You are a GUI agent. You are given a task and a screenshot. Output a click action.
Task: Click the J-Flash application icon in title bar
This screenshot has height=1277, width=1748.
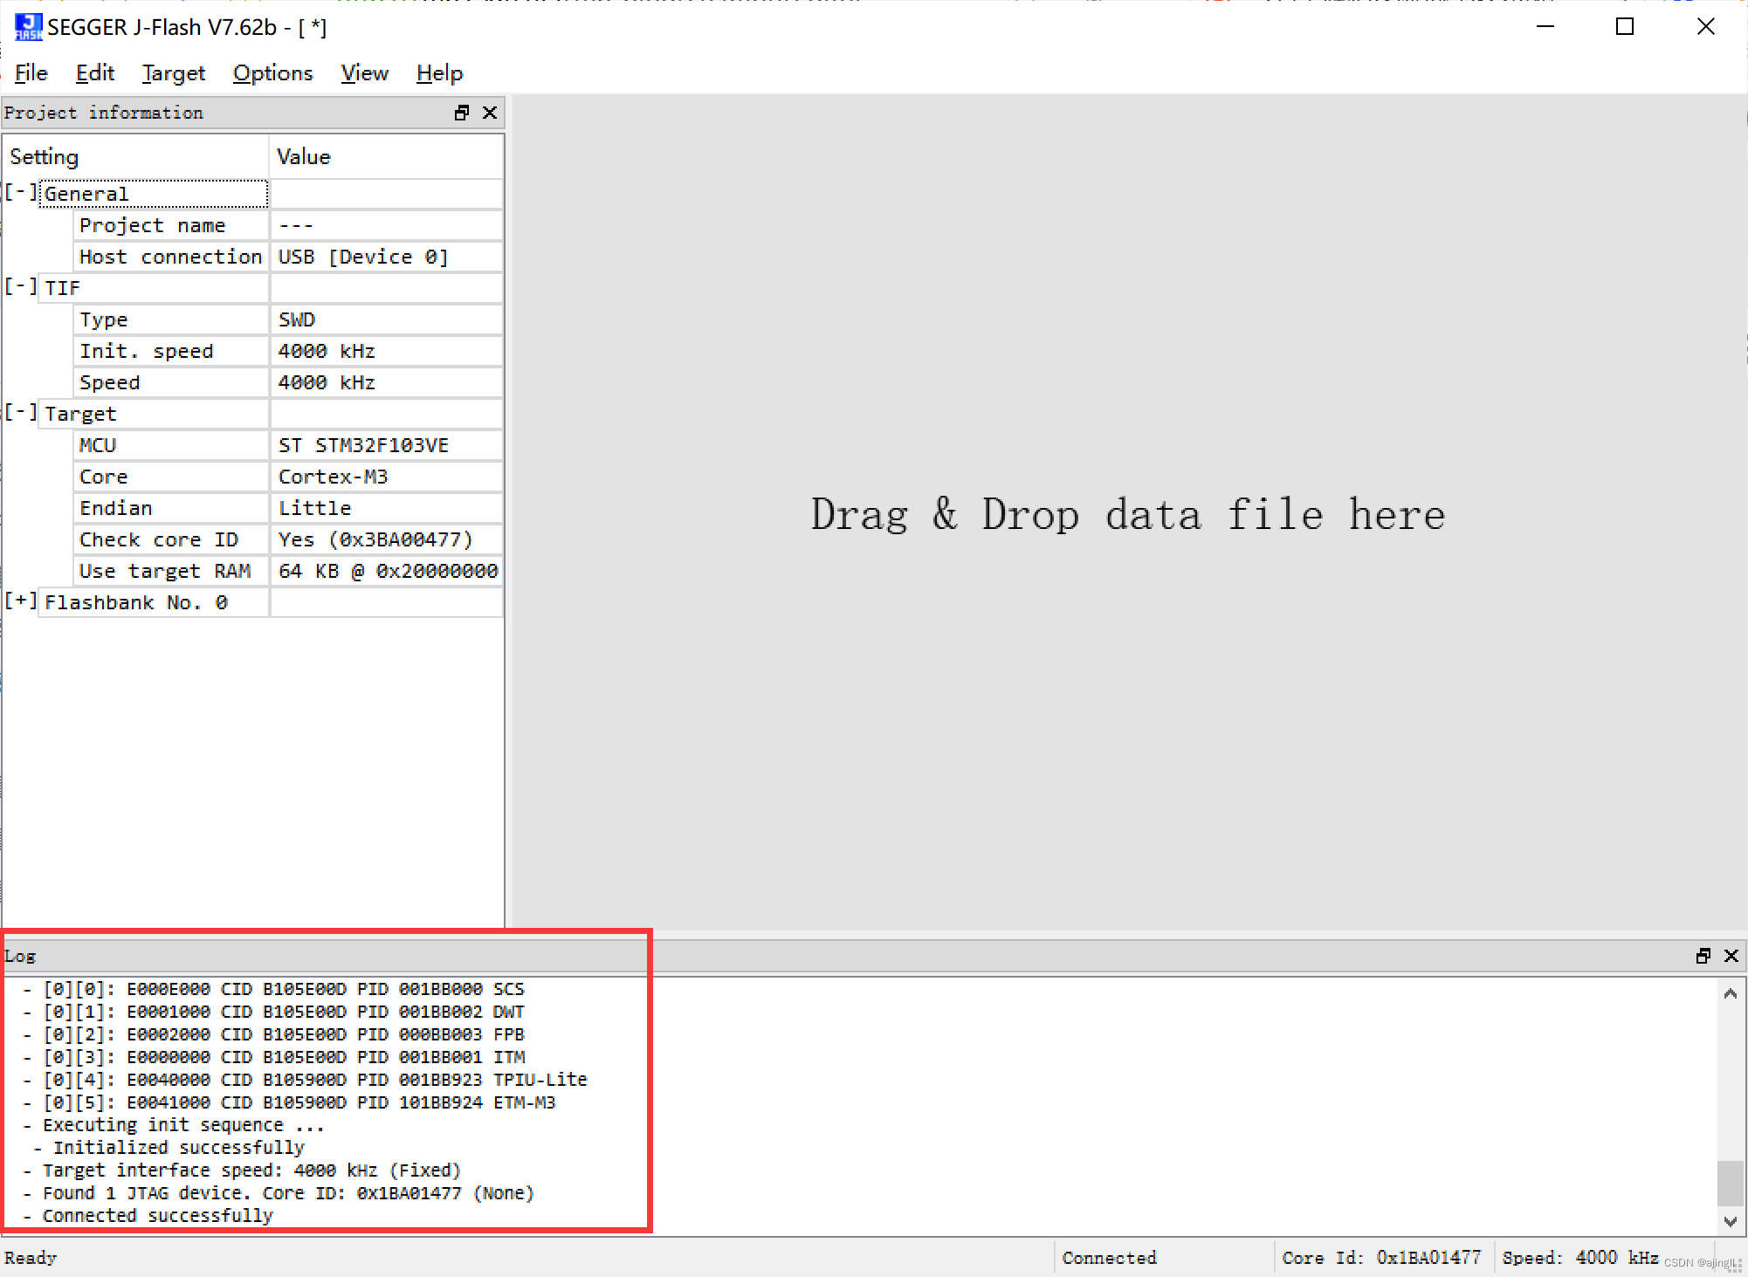pyautogui.click(x=27, y=27)
